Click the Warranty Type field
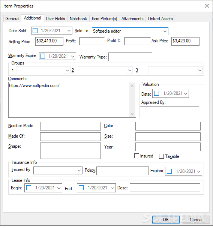This screenshot has height=228, width=213. (x=130, y=57)
